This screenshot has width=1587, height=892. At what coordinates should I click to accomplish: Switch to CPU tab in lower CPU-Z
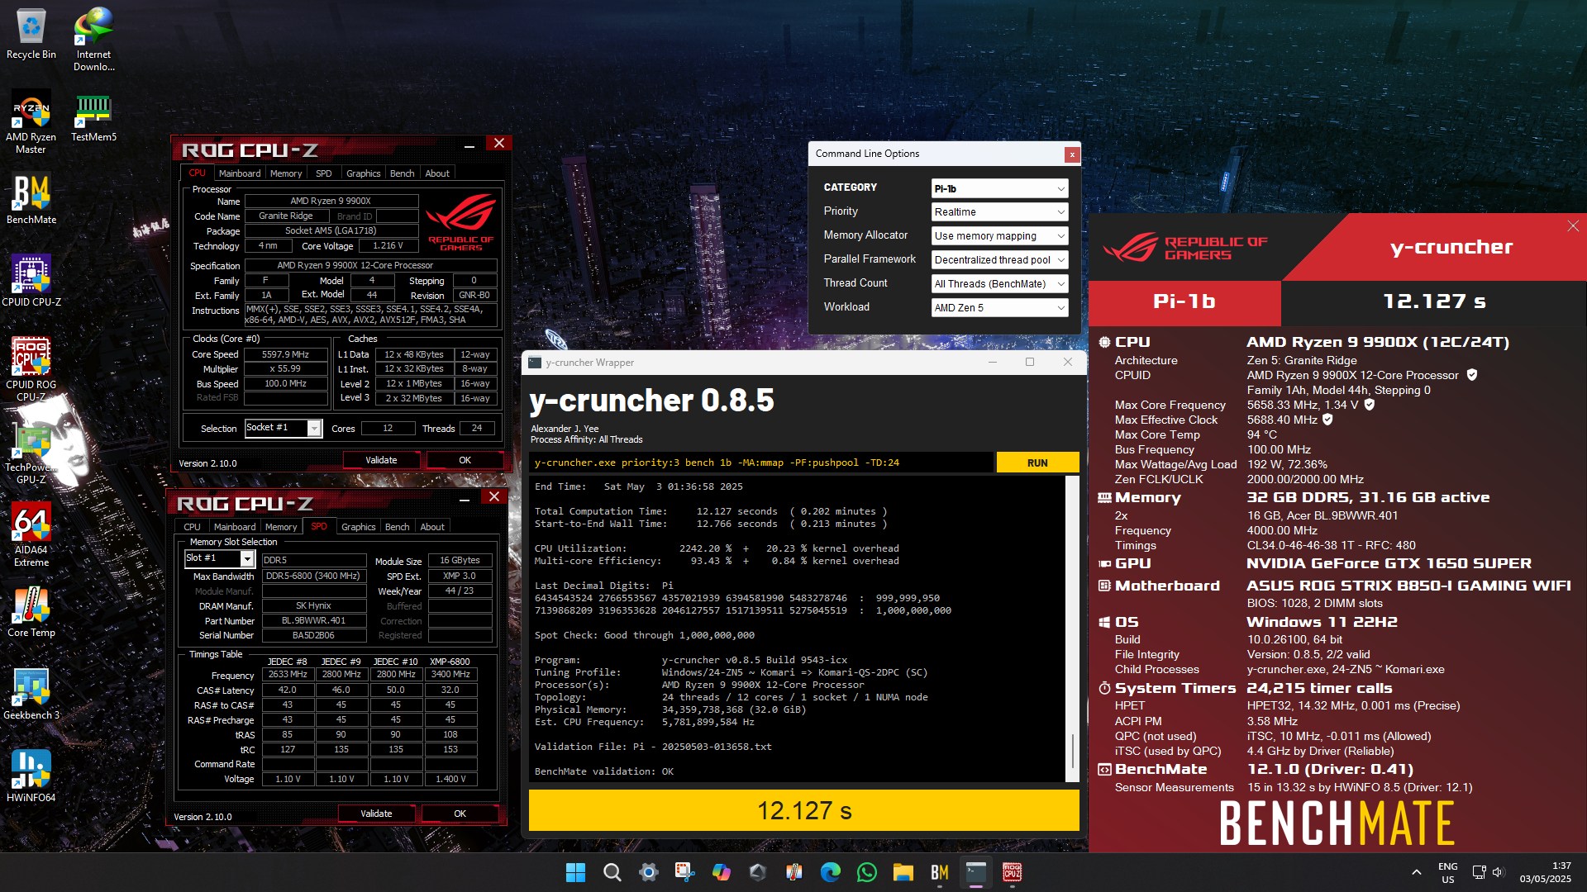192,527
